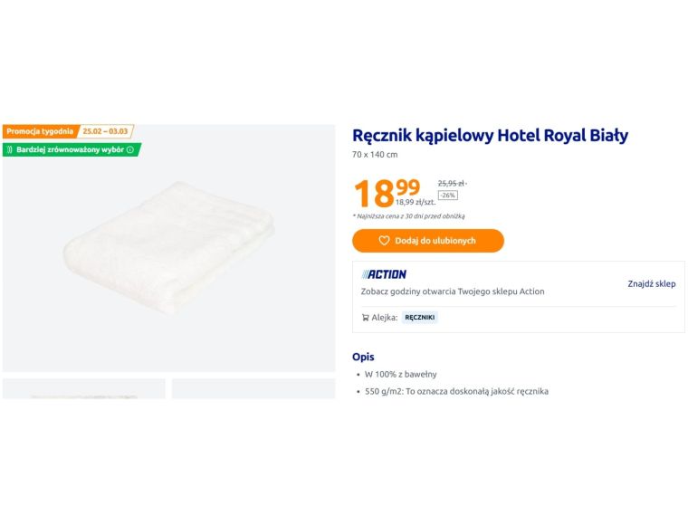
Task: Click the Promocja tygodnia badge
Action: (40, 131)
